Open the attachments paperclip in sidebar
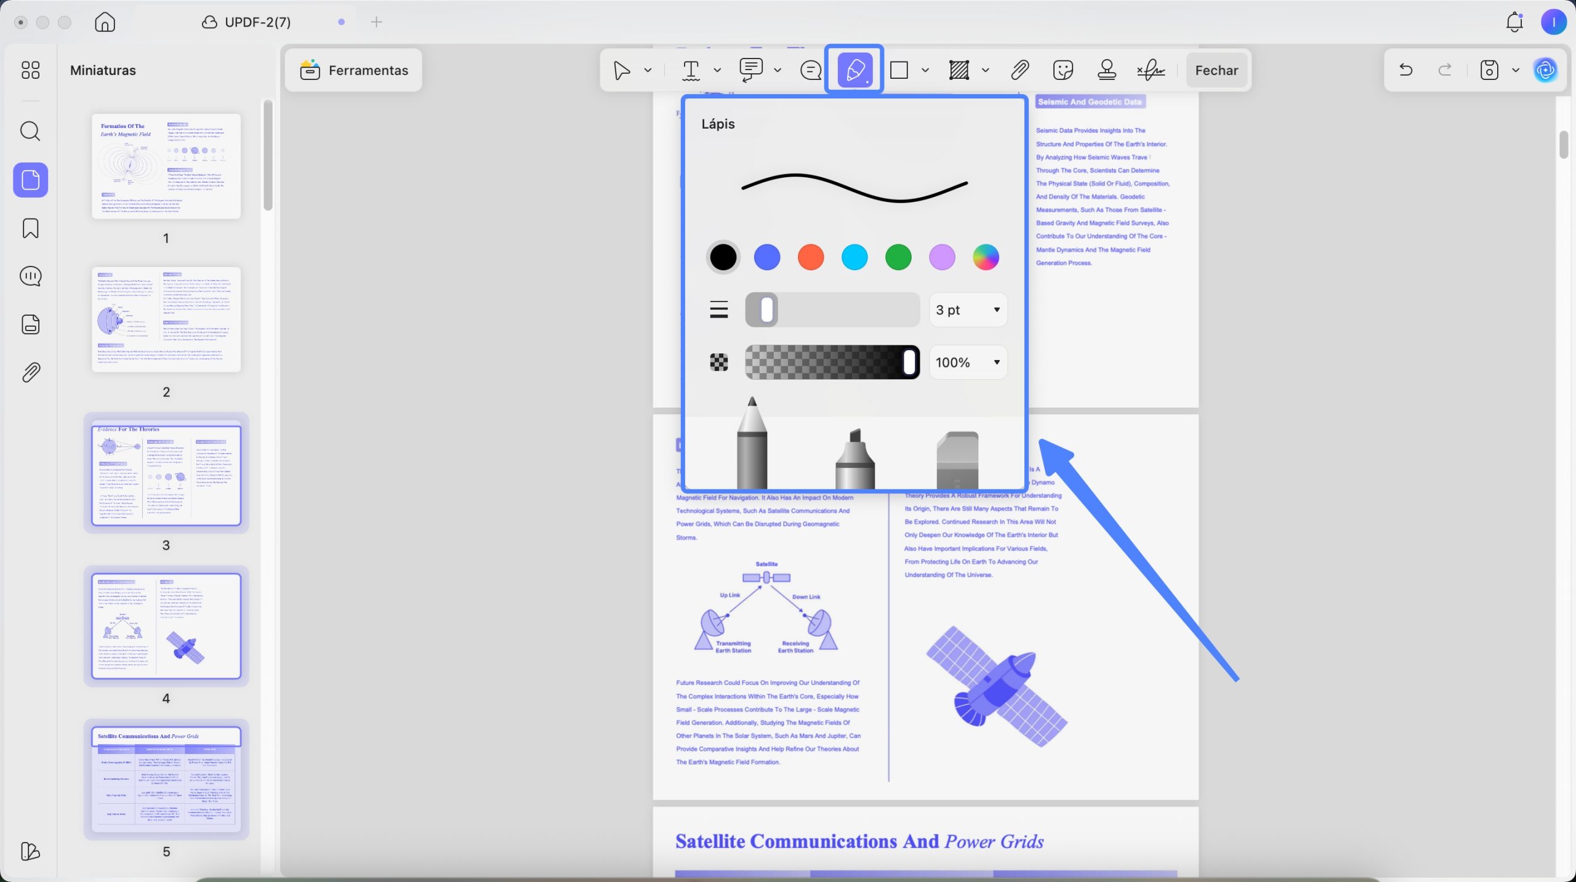The height and width of the screenshot is (882, 1576). click(x=30, y=372)
